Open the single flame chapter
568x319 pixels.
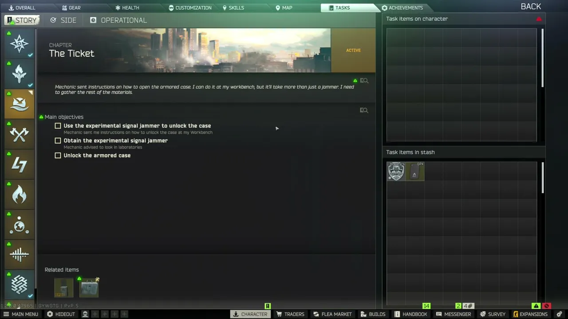(x=19, y=195)
